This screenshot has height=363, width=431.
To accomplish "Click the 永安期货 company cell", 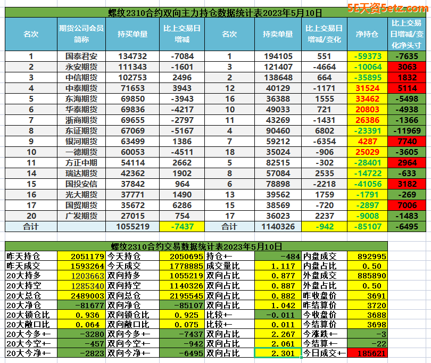I will tap(81, 67).
